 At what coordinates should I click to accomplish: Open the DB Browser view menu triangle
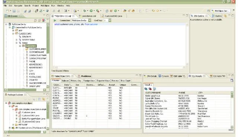[x=48, y=20]
